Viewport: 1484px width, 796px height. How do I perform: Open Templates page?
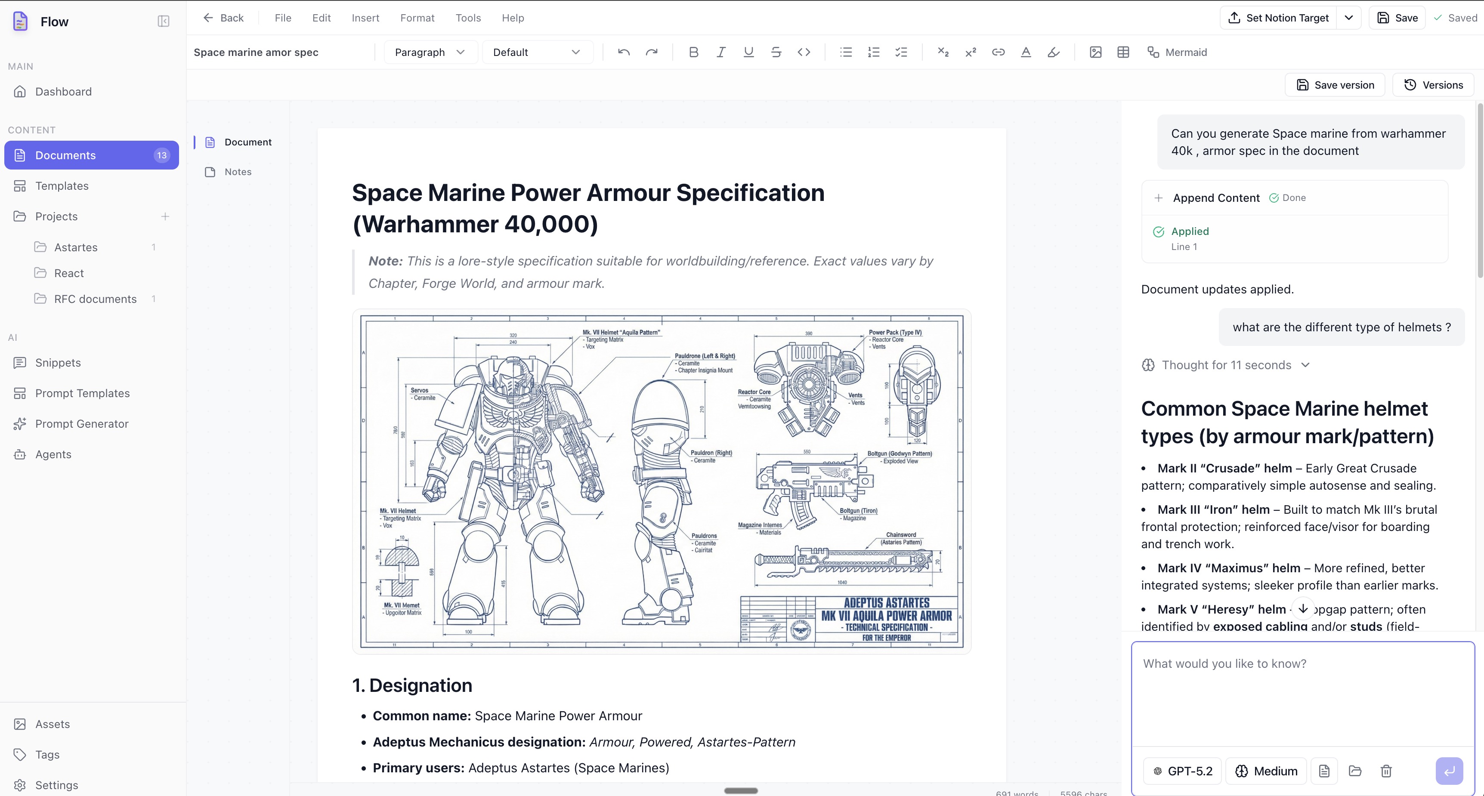coord(92,186)
